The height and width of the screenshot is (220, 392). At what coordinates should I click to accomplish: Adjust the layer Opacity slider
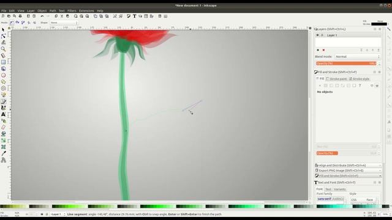346,64
